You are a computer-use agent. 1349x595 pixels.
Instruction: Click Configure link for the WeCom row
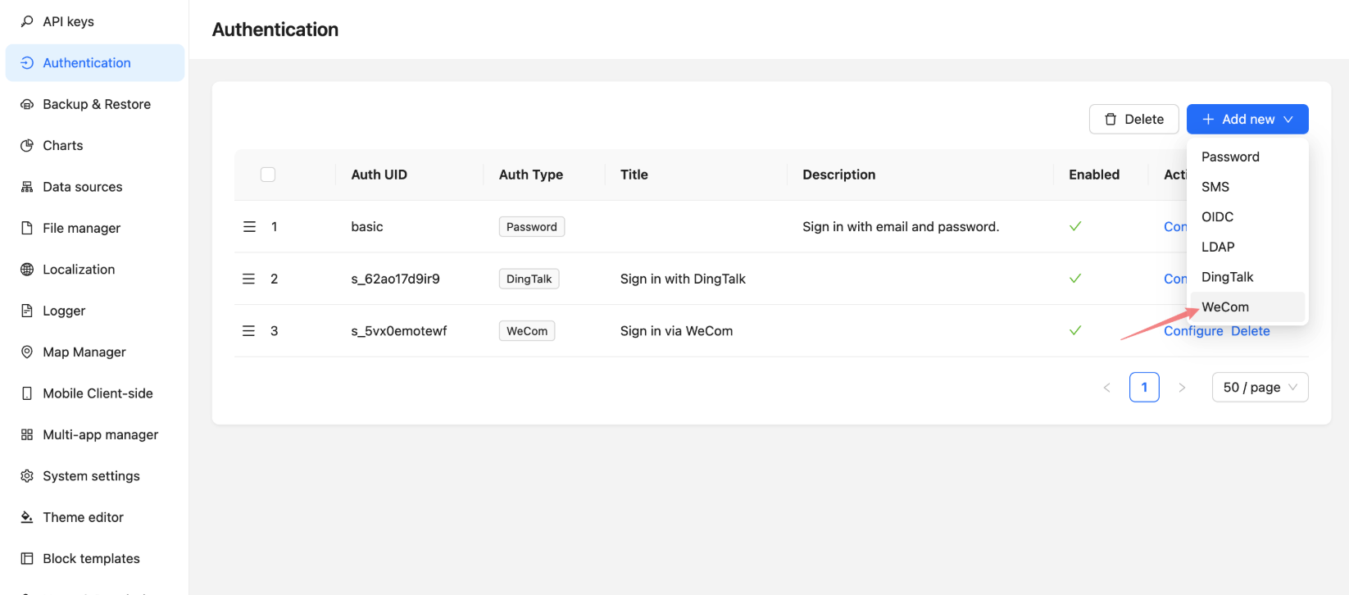pyautogui.click(x=1193, y=332)
